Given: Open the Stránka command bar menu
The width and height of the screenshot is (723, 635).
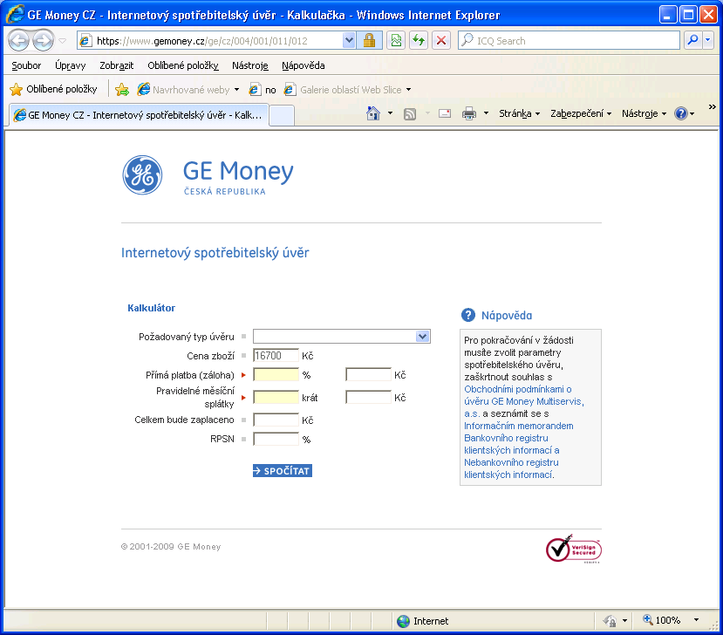Looking at the screenshot, I should pos(519,113).
